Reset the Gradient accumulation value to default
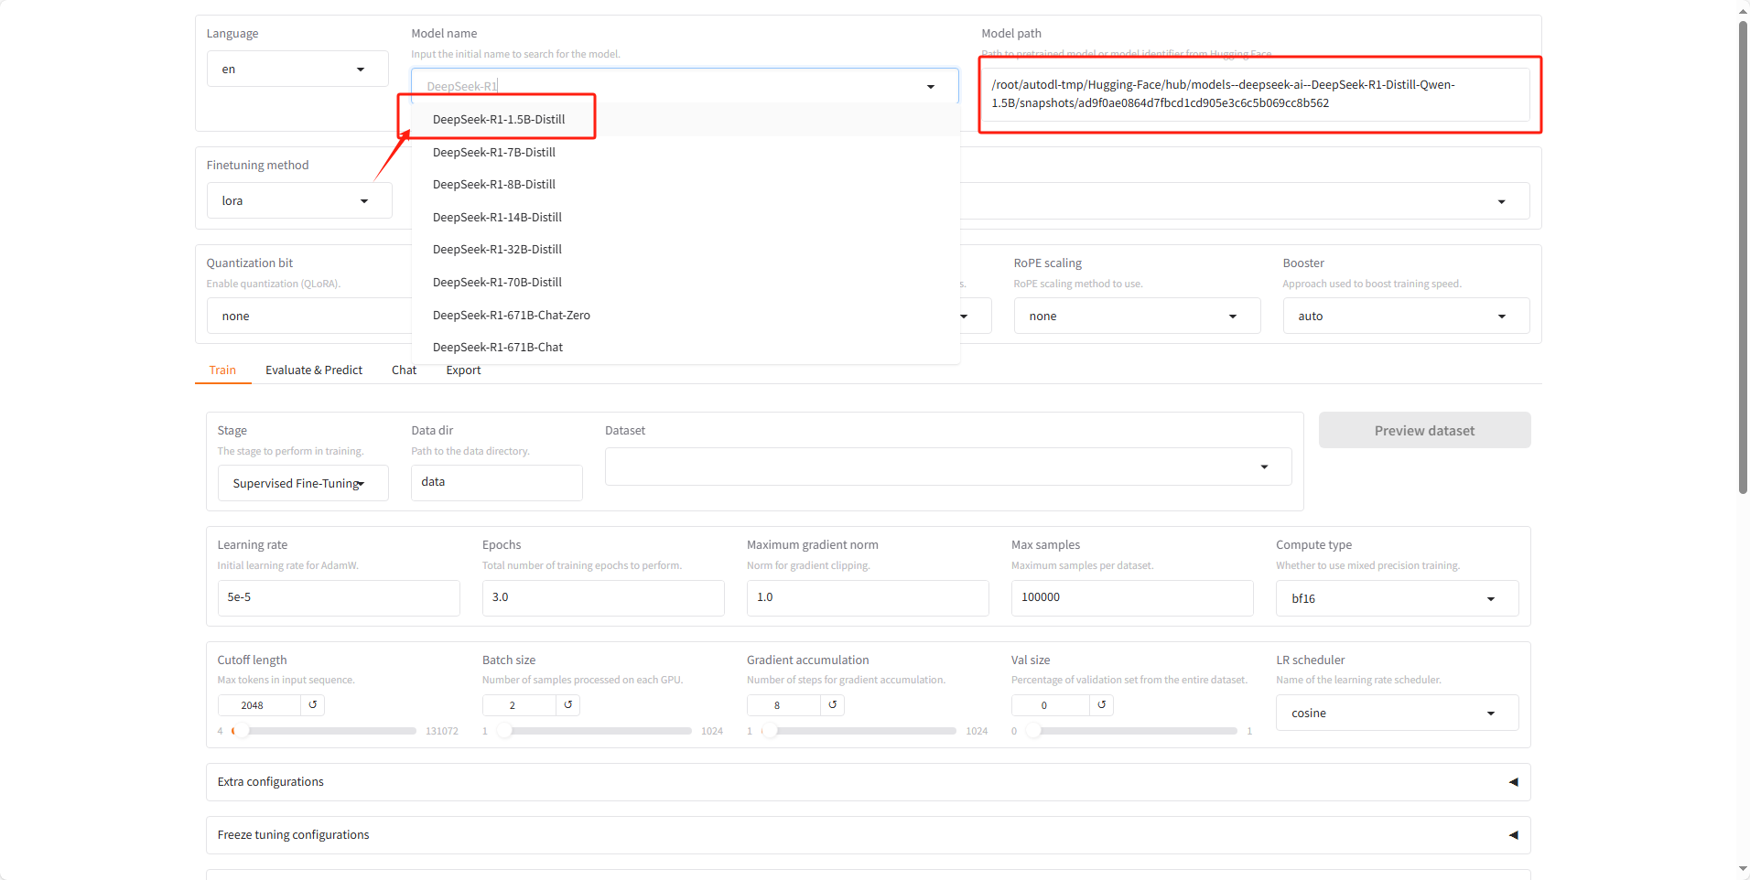The height and width of the screenshot is (880, 1750). coord(833,705)
